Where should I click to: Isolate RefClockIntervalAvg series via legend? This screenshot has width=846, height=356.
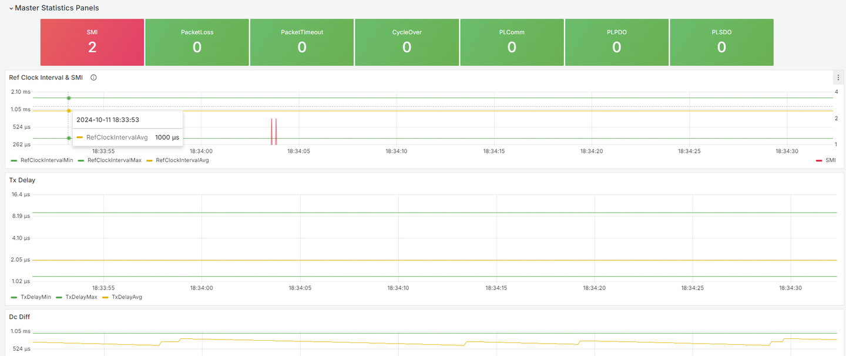[182, 160]
